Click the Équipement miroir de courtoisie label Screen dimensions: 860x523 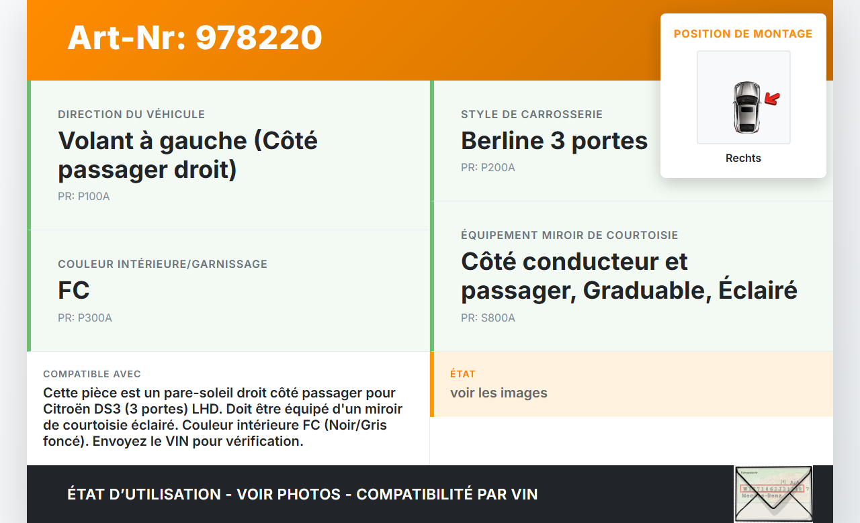(570, 236)
